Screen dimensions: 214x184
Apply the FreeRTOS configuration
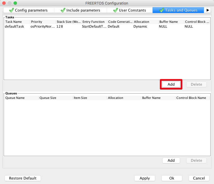[145, 178]
